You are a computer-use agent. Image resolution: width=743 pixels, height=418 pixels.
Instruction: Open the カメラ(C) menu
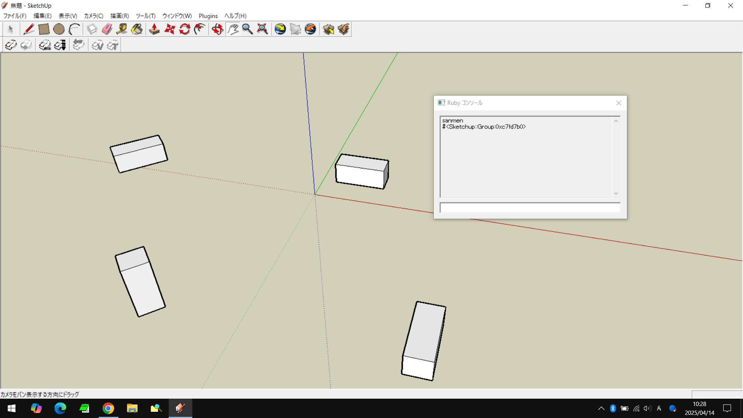[x=93, y=16]
